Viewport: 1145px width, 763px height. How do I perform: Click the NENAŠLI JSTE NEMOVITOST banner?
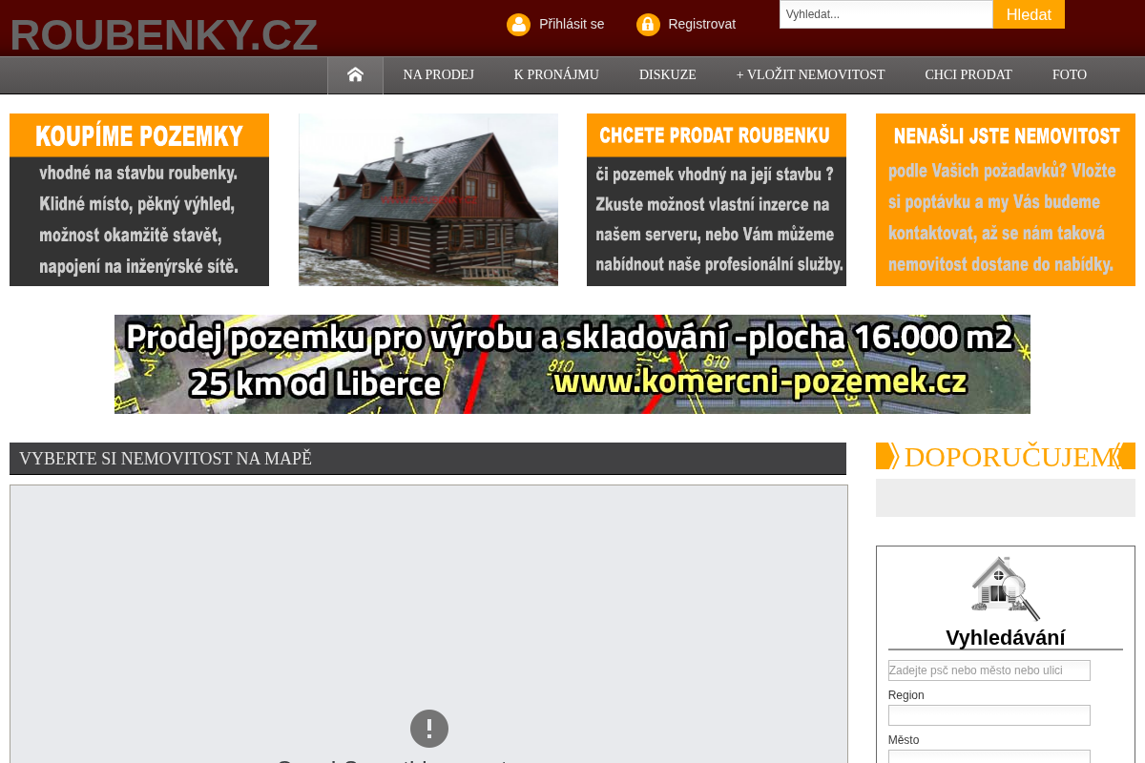click(x=1006, y=199)
